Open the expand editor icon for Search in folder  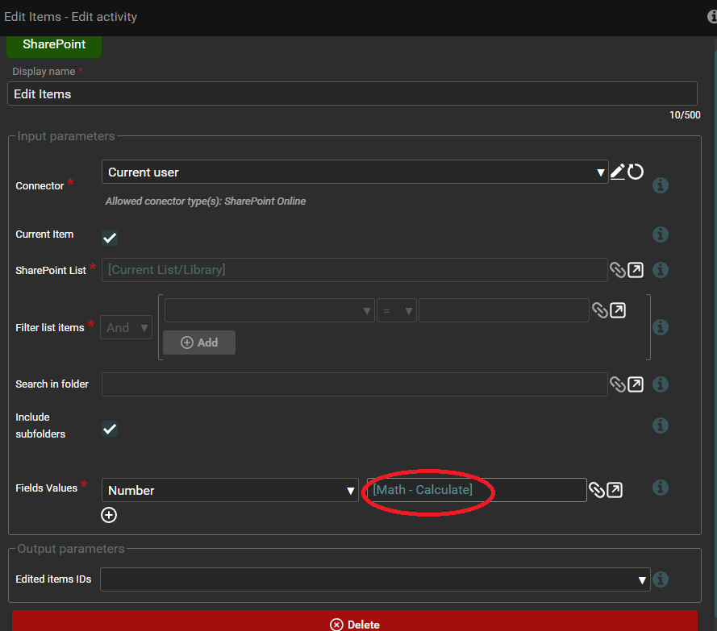(x=636, y=384)
